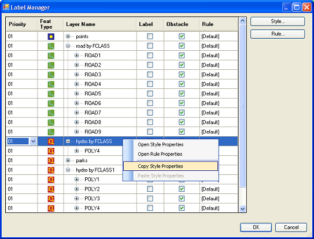
Task: Open the priority dropdown for hydro by FCLASS
Action: pyautogui.click(x=33, y=141)
